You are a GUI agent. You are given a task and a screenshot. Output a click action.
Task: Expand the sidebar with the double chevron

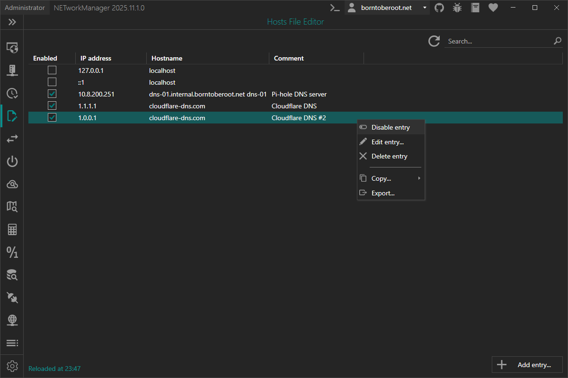12,22
